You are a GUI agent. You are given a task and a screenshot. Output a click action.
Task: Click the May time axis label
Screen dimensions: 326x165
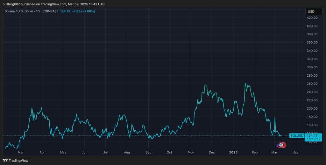pos(63,152)
